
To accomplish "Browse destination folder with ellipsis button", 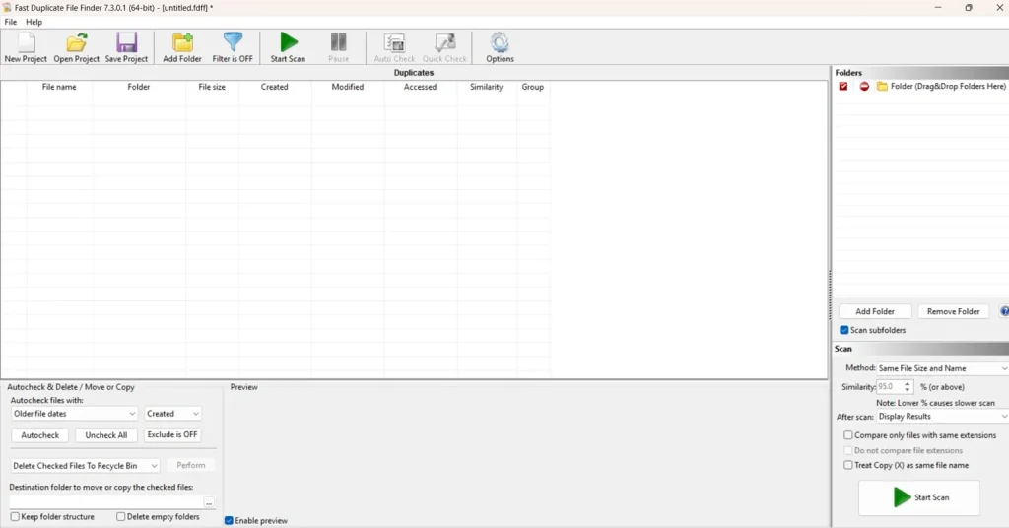I will 209,503.
